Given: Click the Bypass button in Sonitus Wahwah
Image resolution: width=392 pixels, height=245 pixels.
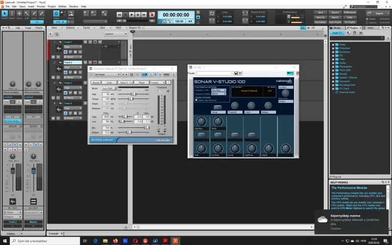Looking at the screenshot, I should [x=96, y=82].
